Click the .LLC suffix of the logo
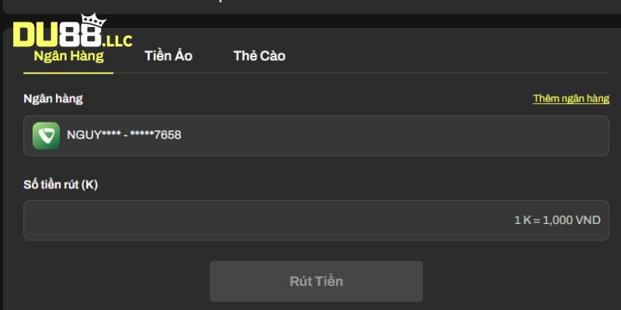The width and height of the screenshot is (621, 310). tap(117, 41)
